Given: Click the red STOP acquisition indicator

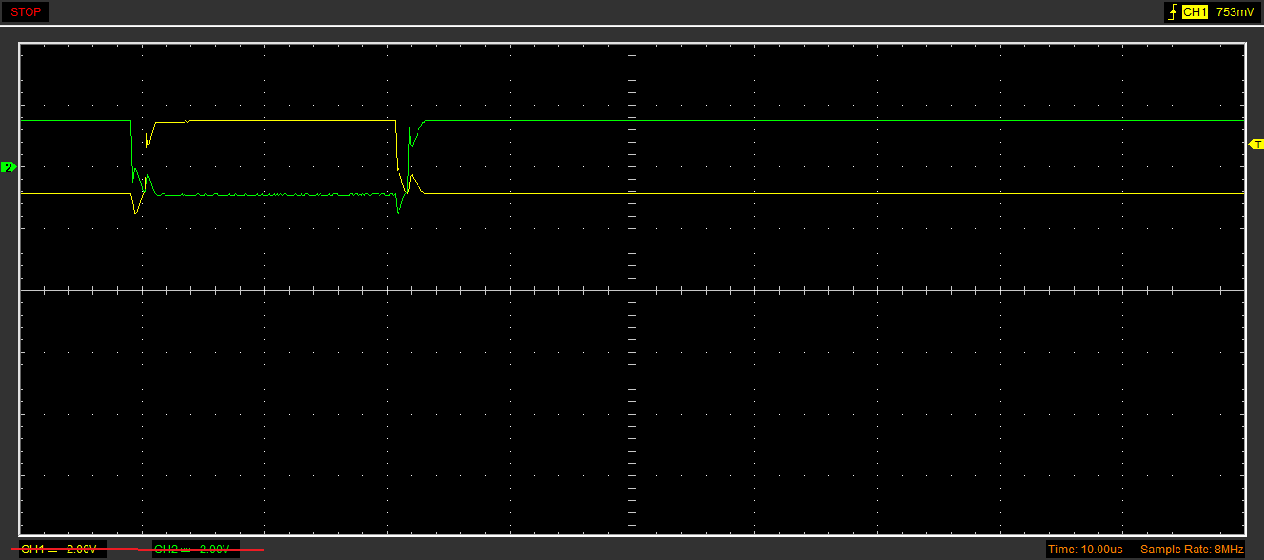Looking at the screenshot, I should [26, 12].
